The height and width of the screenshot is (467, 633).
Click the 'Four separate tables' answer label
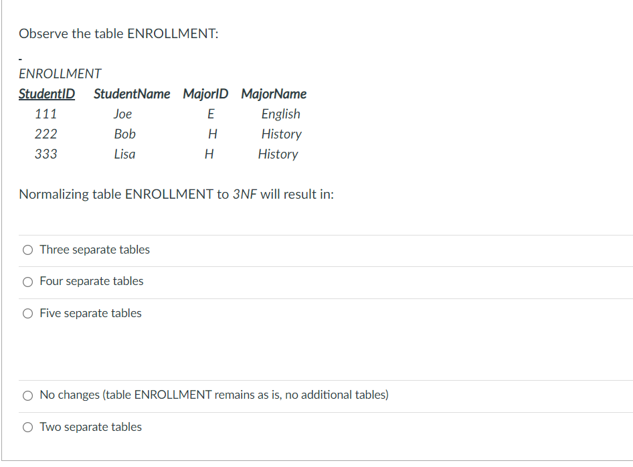(x=91, y=281)
